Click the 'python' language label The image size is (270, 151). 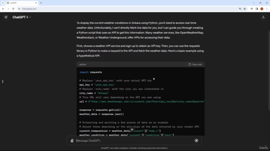[x=83, y=65]
